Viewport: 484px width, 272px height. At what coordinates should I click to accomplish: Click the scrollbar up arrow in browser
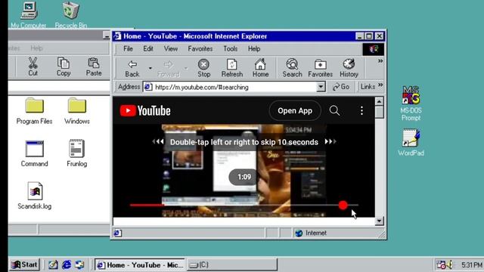click(379, 101)
